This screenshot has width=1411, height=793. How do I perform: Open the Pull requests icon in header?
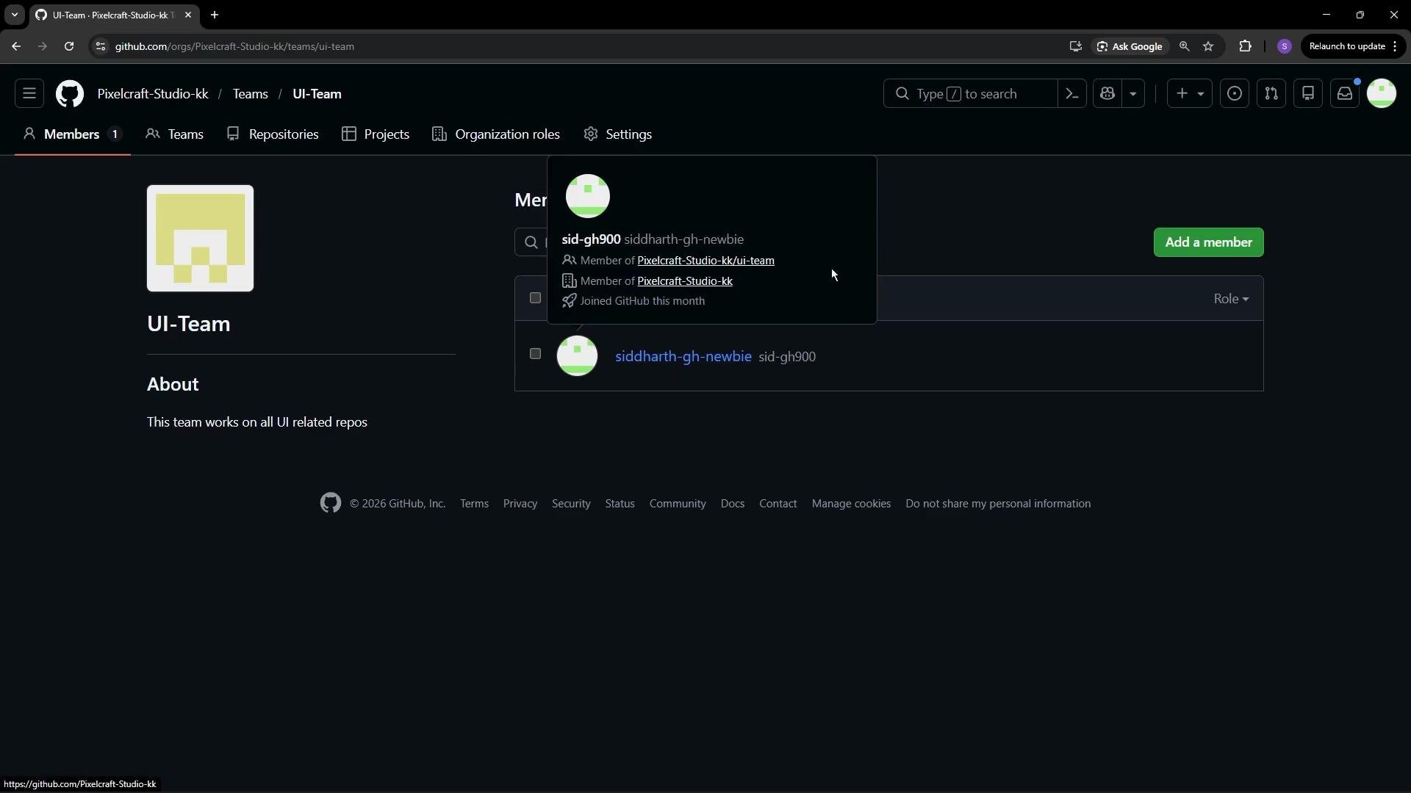(x=1271, y=94)
